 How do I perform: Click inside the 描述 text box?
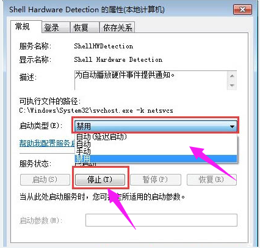pos(151,80)
